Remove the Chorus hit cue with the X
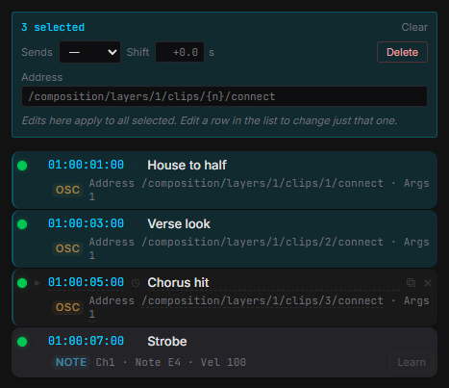Viewport: 449px width, 388px height. click(428, 283)
